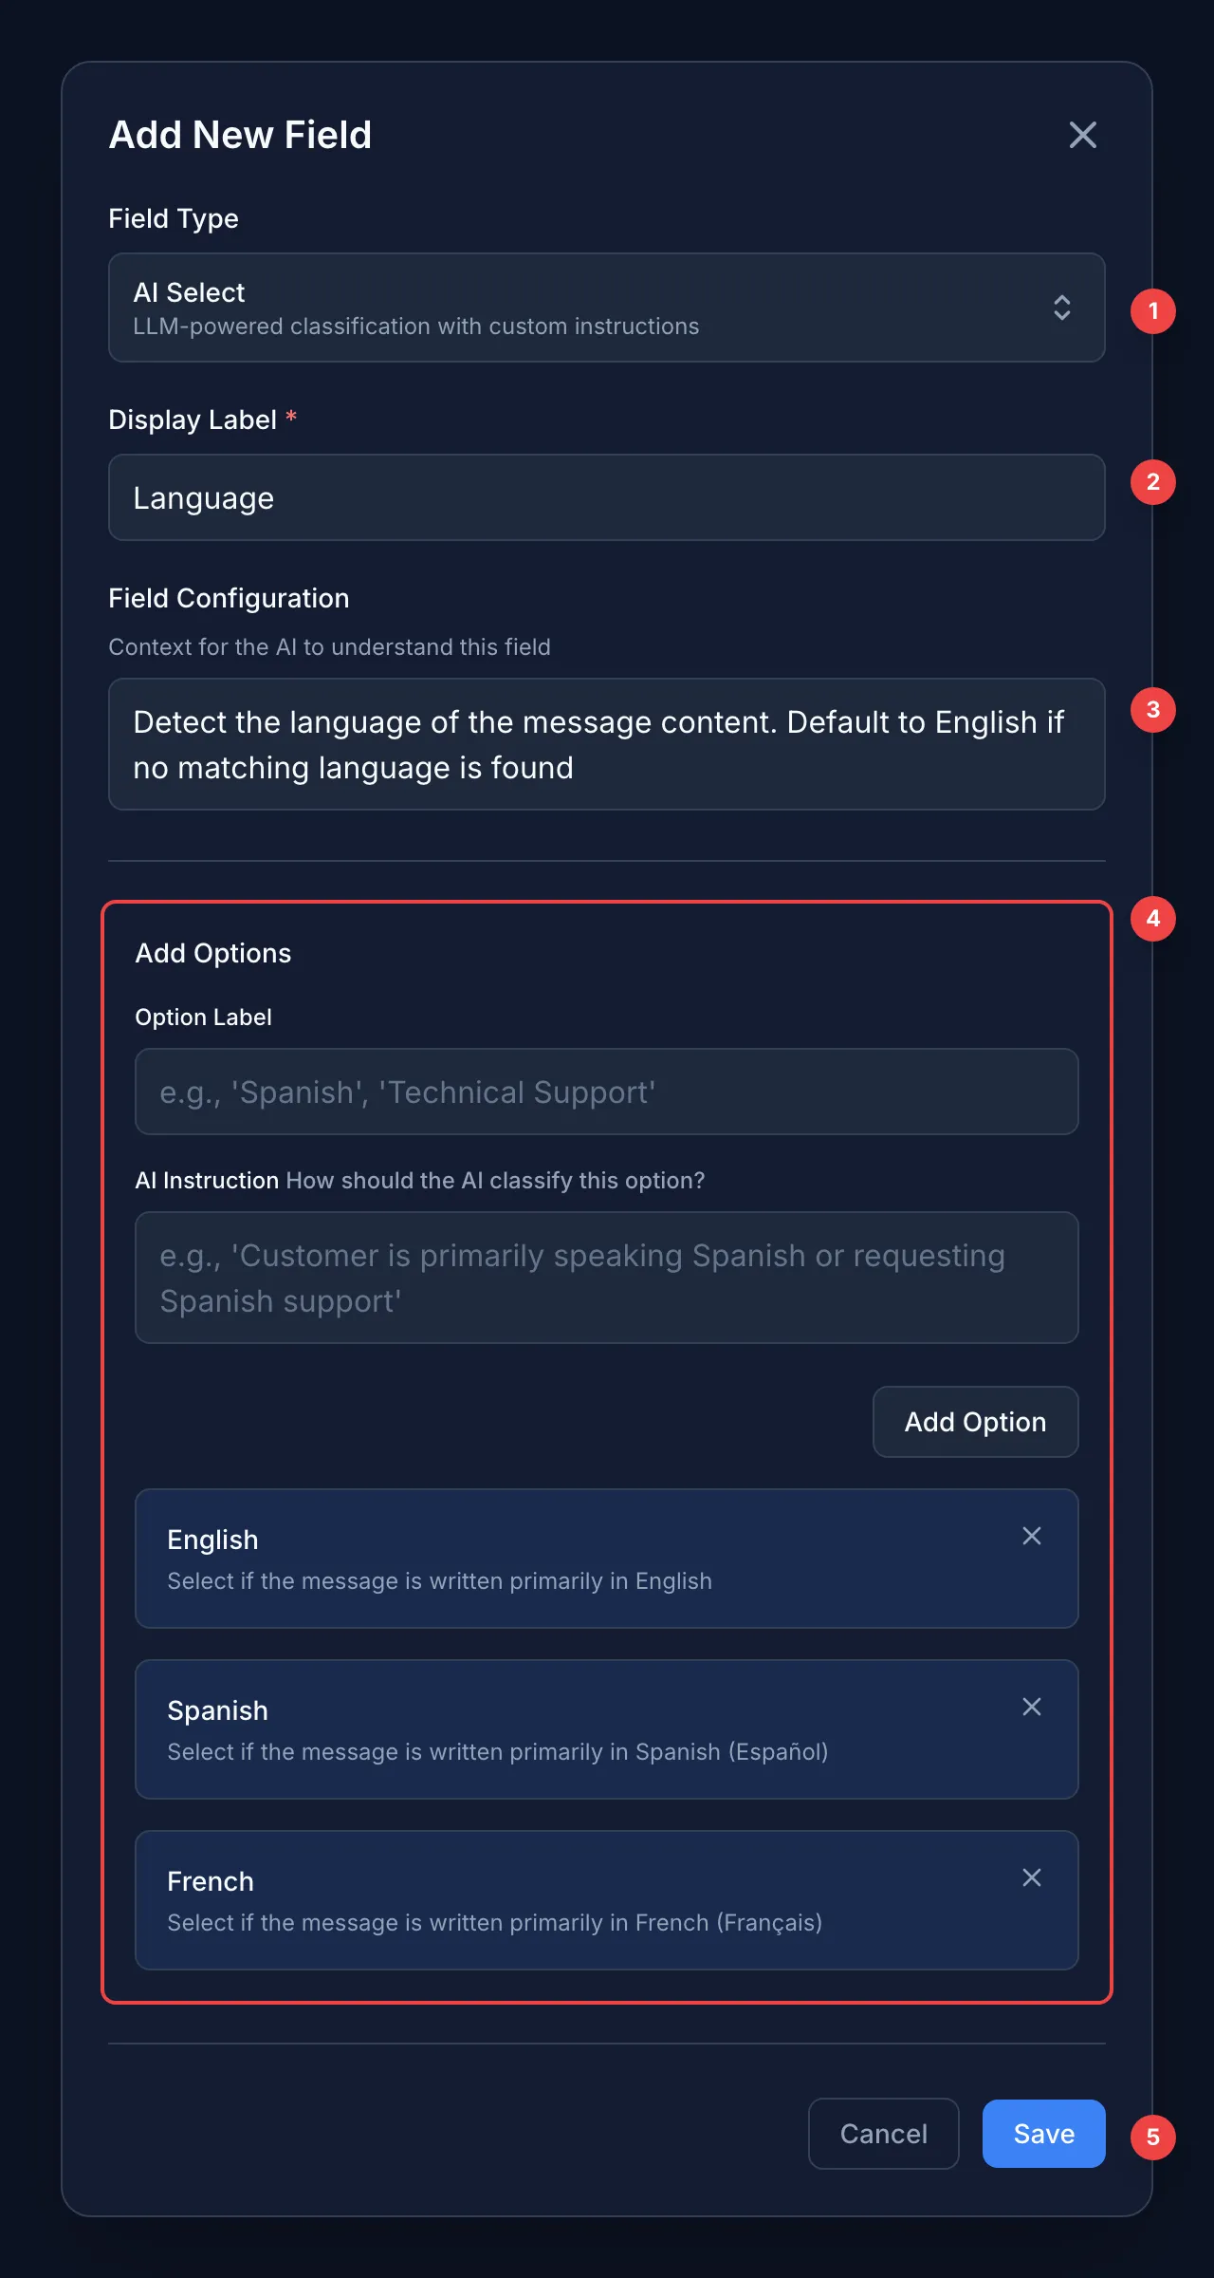This screenshot has height=2278, width=1214.
Task: Remove the French language option
Action: [1032, 1877]
